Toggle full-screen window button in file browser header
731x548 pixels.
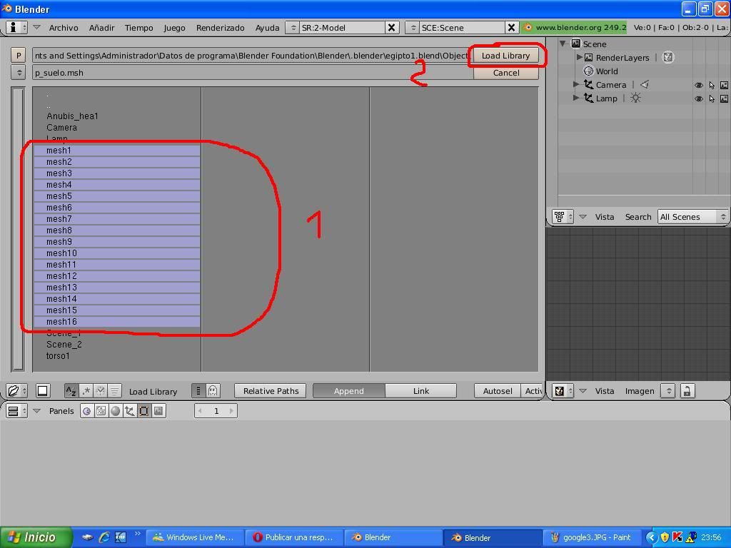click(x=42, y=390)
